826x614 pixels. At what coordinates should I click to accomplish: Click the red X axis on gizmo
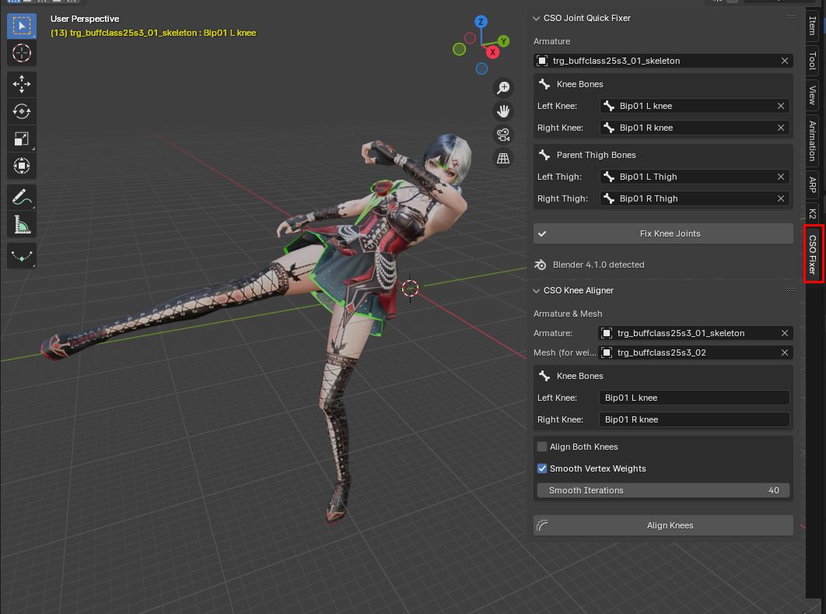pos(492,52)
